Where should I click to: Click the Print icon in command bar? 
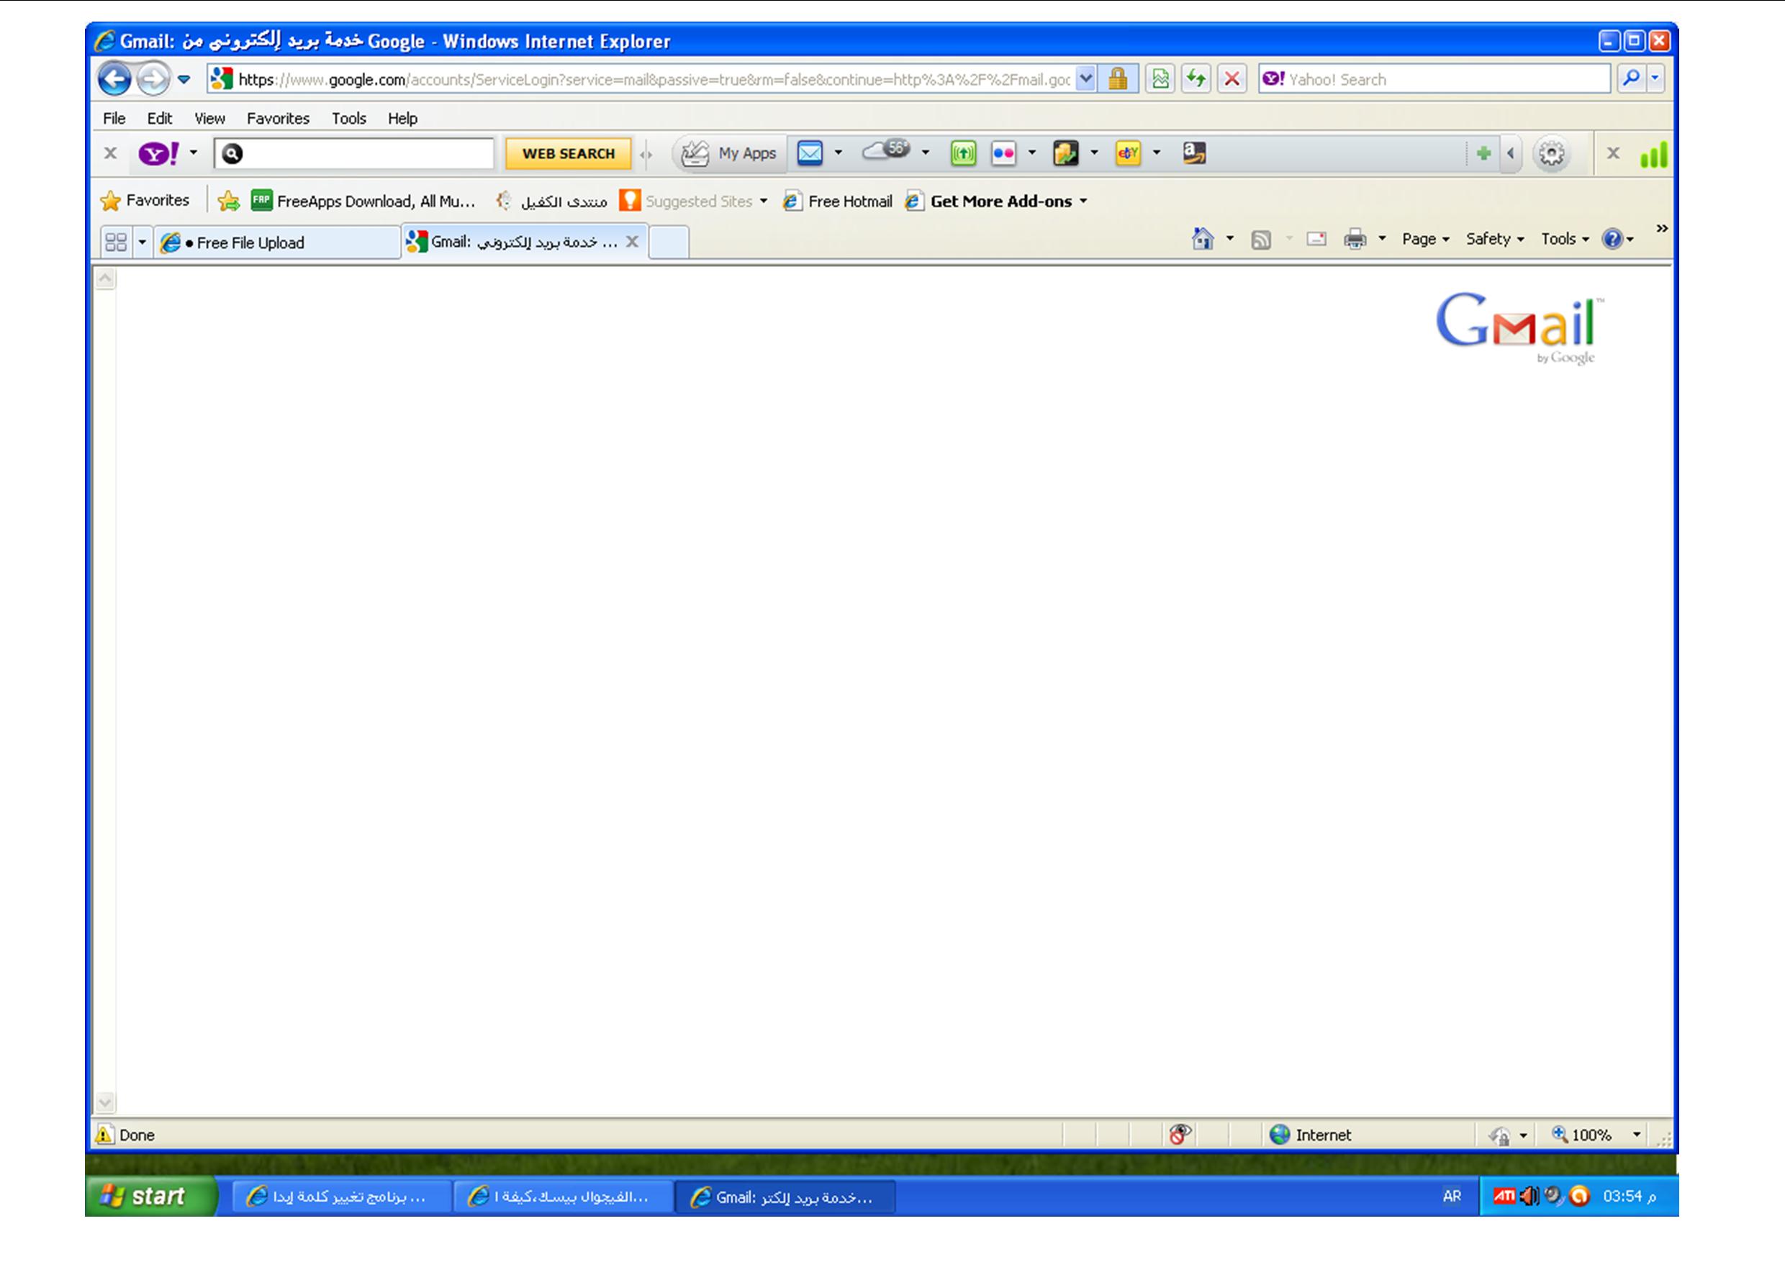[1355, 239]
